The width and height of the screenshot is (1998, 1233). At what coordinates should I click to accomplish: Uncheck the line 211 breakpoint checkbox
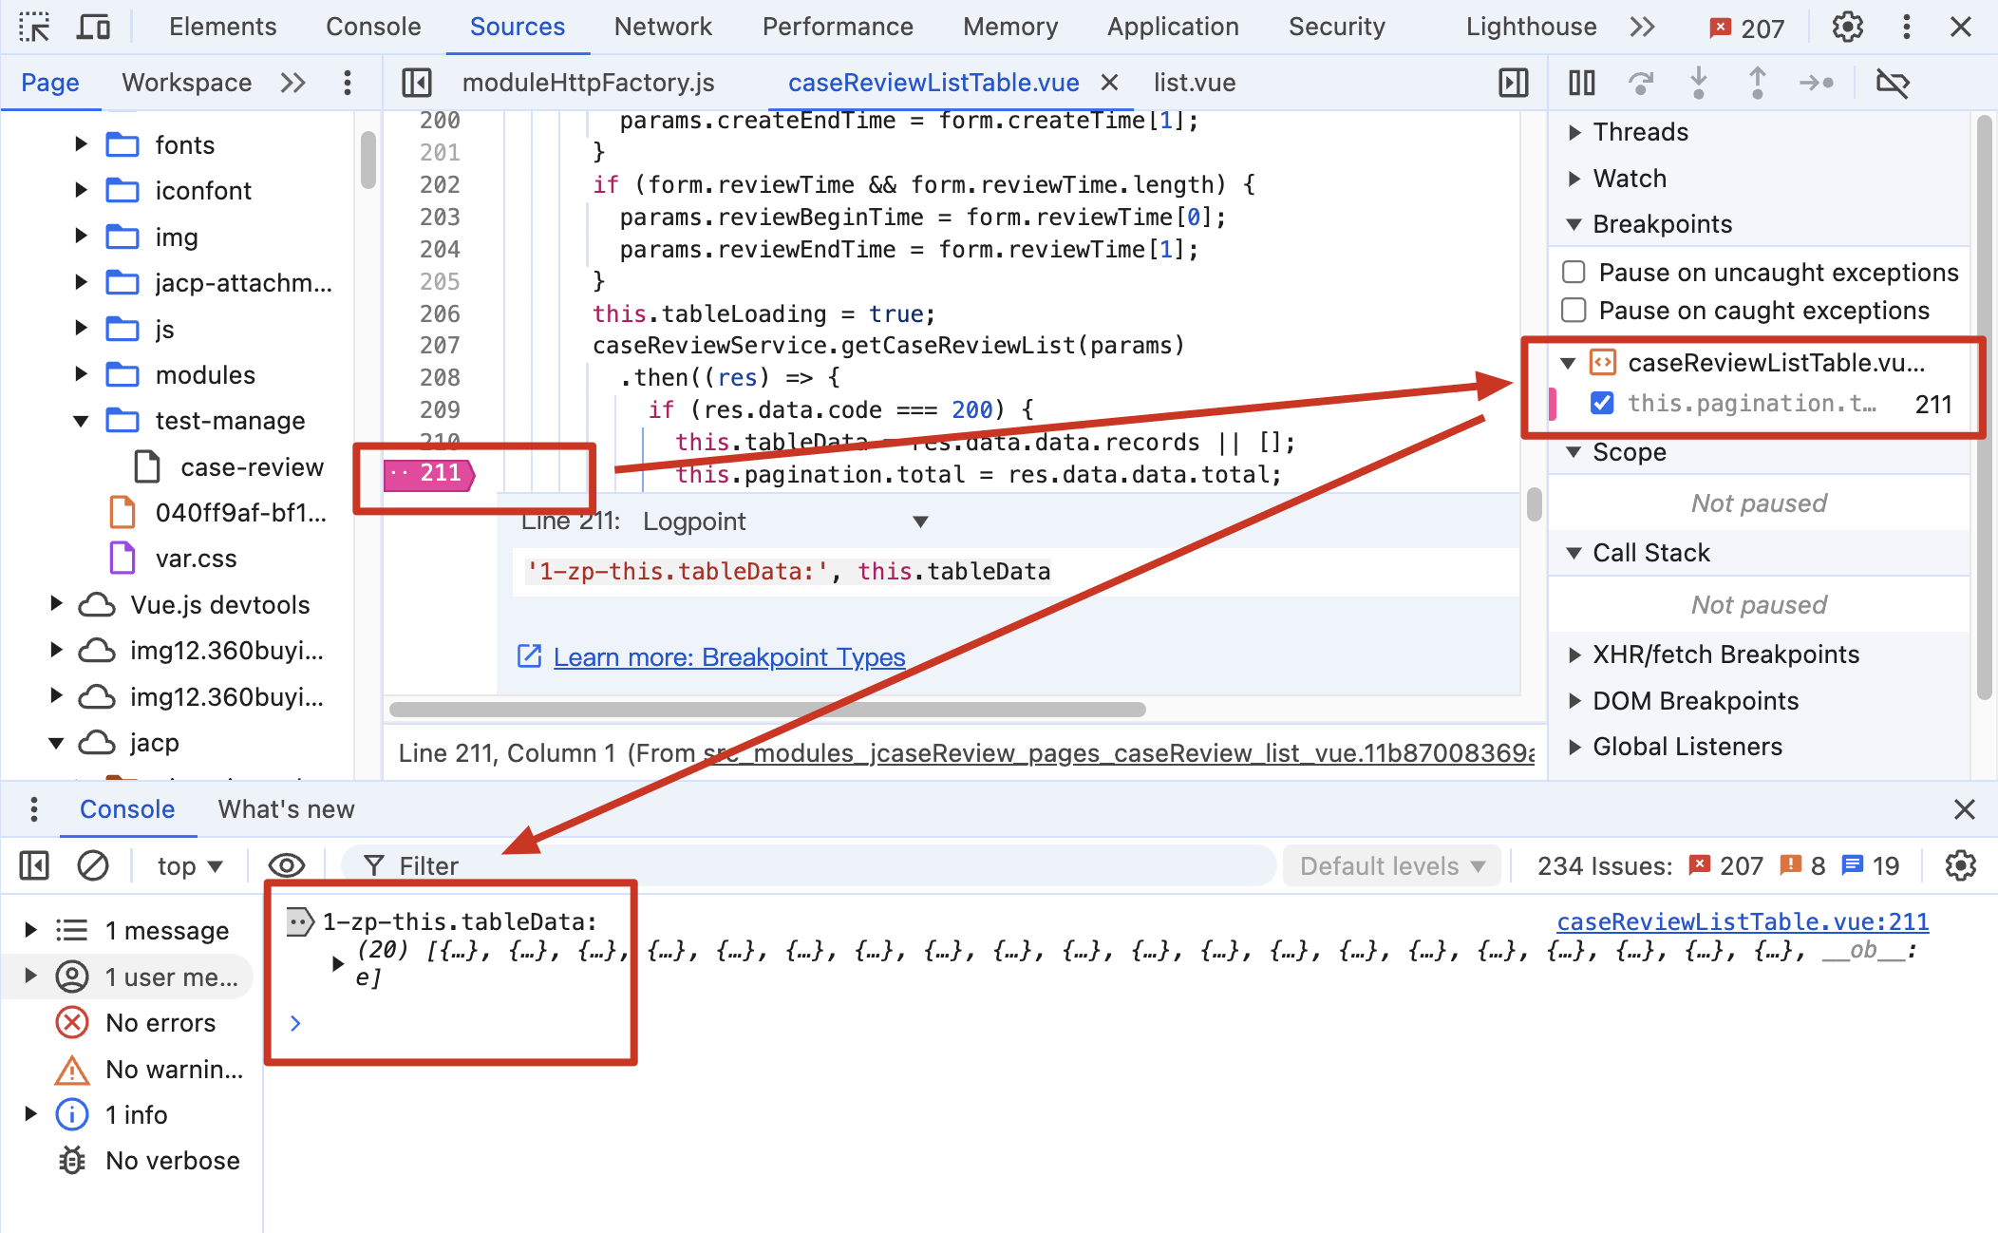[1602, 404]
